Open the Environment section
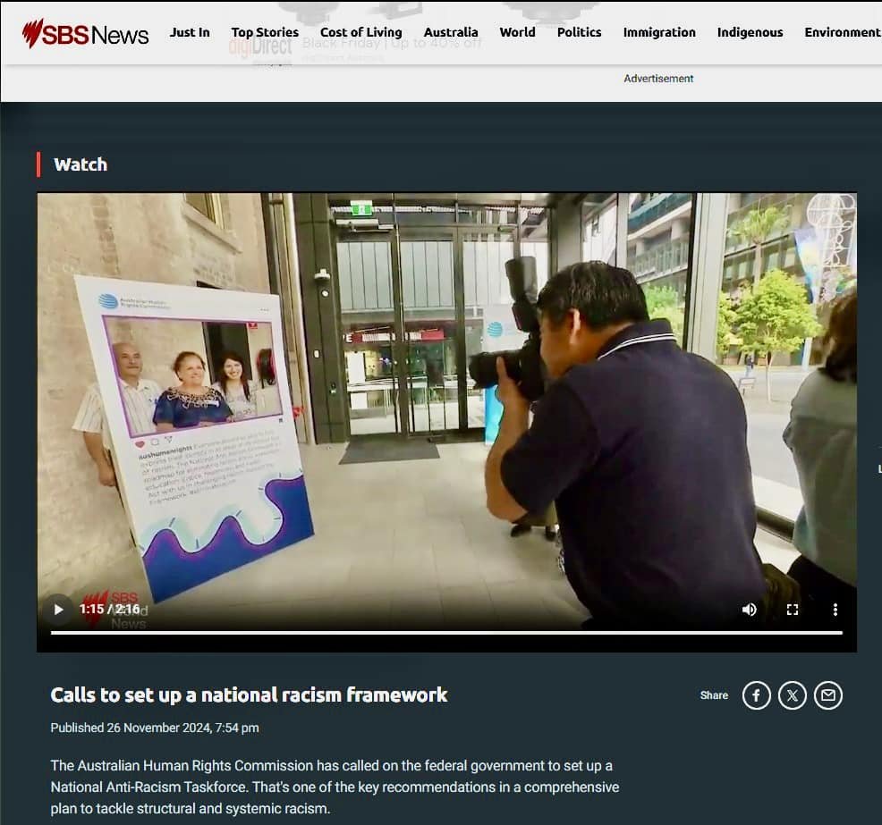The height and width of the screenshot is (825, 882). [x=843, y=32]
